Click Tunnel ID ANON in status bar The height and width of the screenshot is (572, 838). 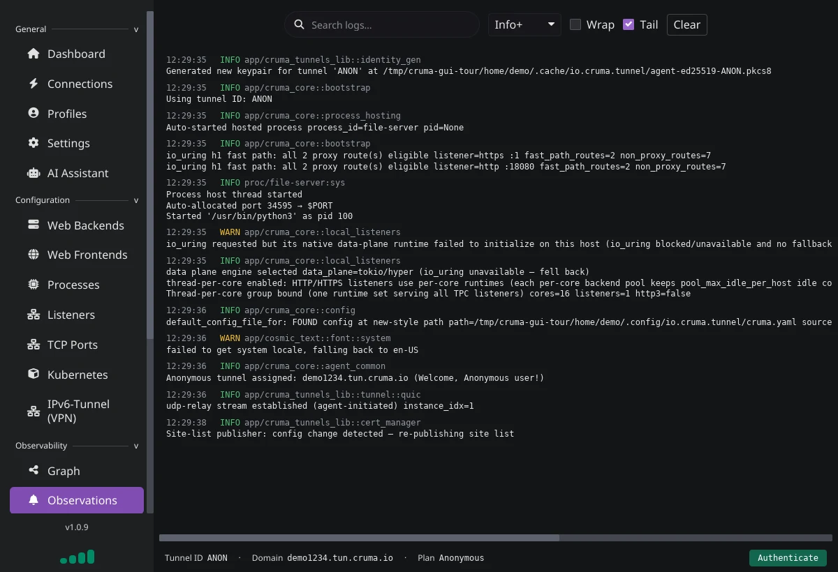pyautogui.click(x=196, y=558)
